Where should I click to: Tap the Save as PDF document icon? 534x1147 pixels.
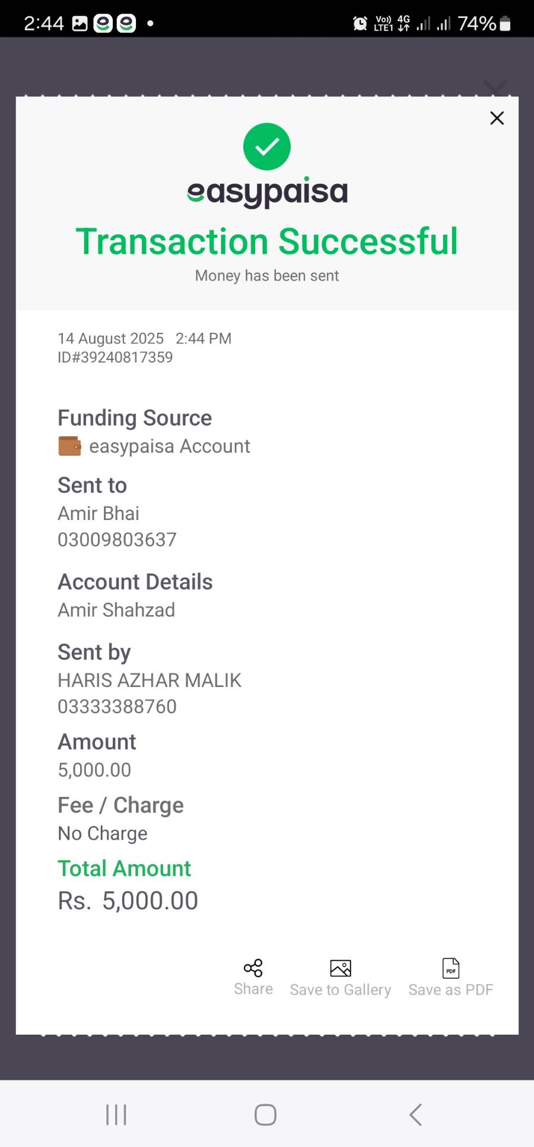coord(451,969)
